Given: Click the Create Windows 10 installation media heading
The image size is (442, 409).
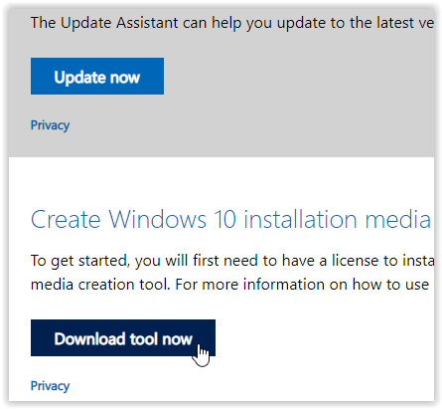Looking at the screenshot, I should click(230, 220).
